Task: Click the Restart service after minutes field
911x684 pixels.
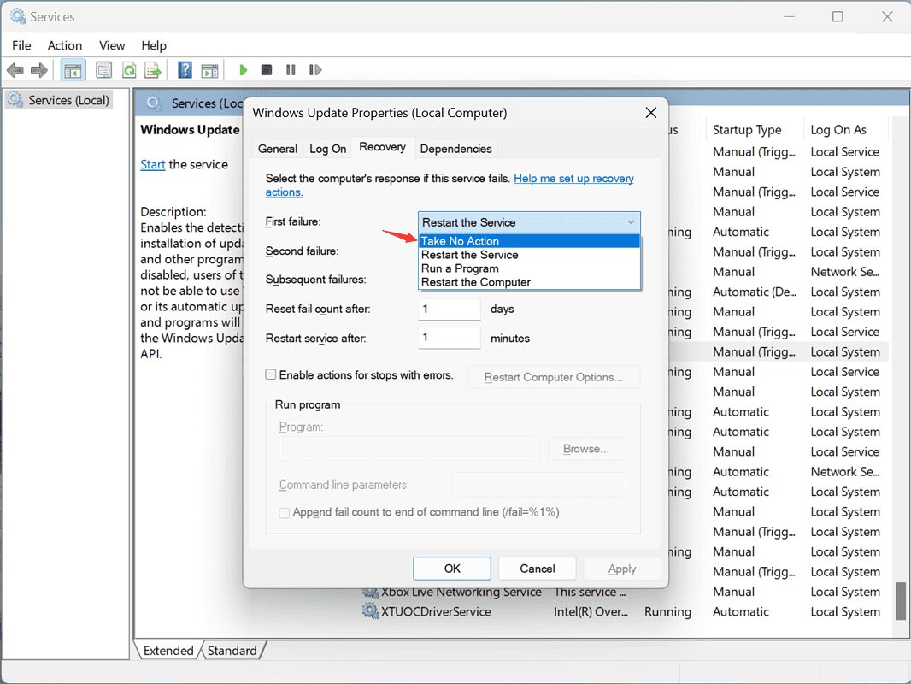Action: pyautogui.click(x=450, y=338)
